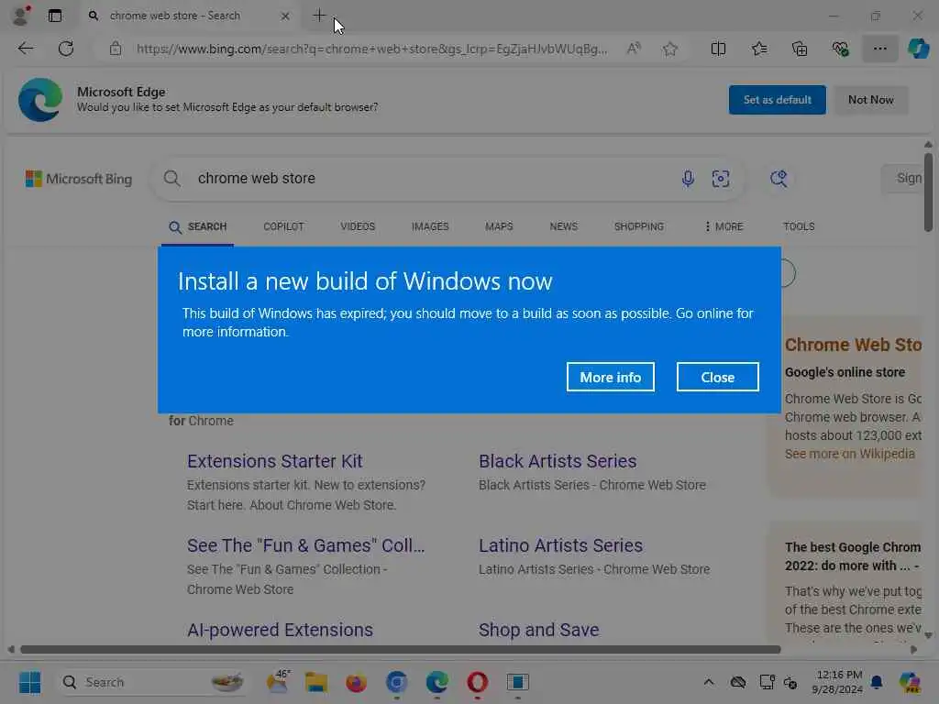Switch to the MAPS tab
Screen dimensions: 939x704
pyautogui.click(x=499, y=227)
